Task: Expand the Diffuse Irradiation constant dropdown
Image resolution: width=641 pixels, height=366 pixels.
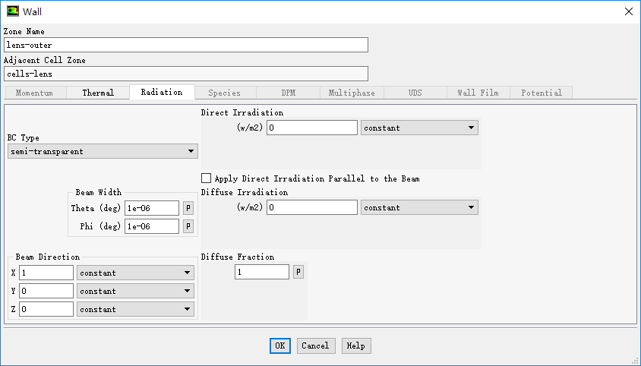Action: [419, 207]
